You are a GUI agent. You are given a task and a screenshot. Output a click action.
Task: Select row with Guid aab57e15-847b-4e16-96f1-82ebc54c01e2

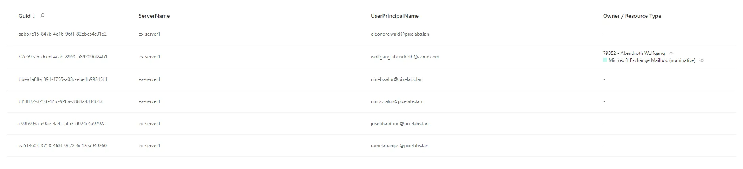tap(371, 34)
